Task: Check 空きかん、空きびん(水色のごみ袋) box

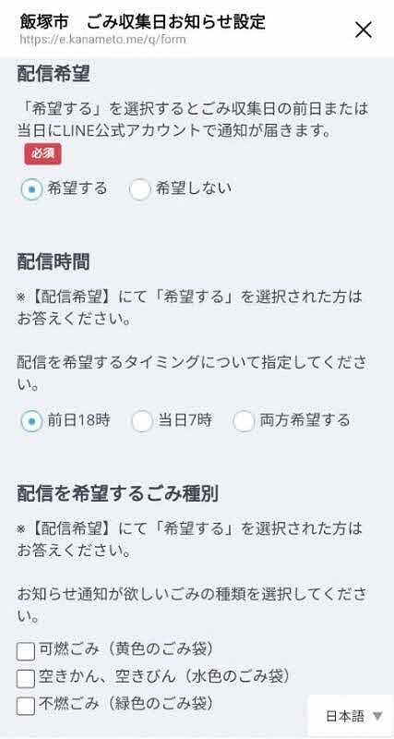Action: pyautogui.click(x=26, y=679)
